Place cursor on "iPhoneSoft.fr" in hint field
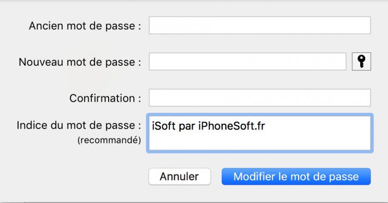This screenshot has width=388, height=203. [x=231, y=126]
